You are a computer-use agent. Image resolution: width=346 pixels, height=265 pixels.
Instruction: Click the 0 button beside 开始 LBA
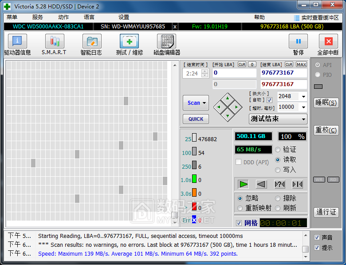pos(252,64)
